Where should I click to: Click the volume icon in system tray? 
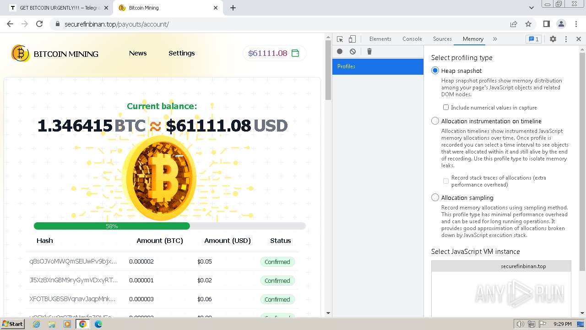click(520, 324)
